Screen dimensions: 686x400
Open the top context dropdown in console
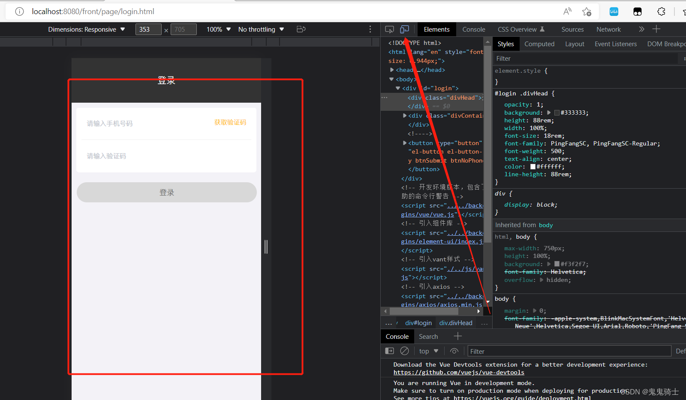(x=429, y=351)
